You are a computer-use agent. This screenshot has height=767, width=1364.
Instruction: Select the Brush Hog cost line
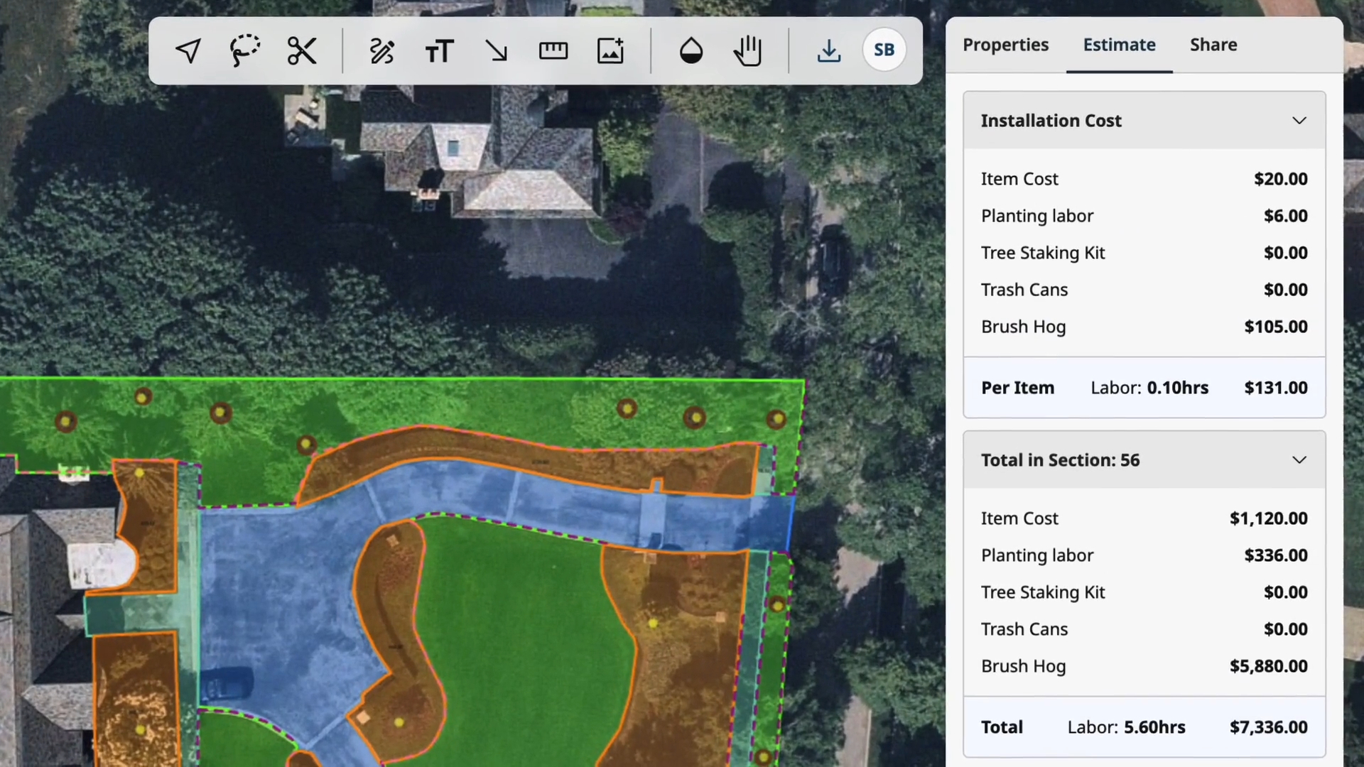tap(1144, 327)
